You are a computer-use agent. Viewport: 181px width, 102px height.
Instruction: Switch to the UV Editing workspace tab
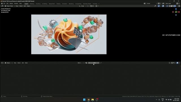coord(45,4)
